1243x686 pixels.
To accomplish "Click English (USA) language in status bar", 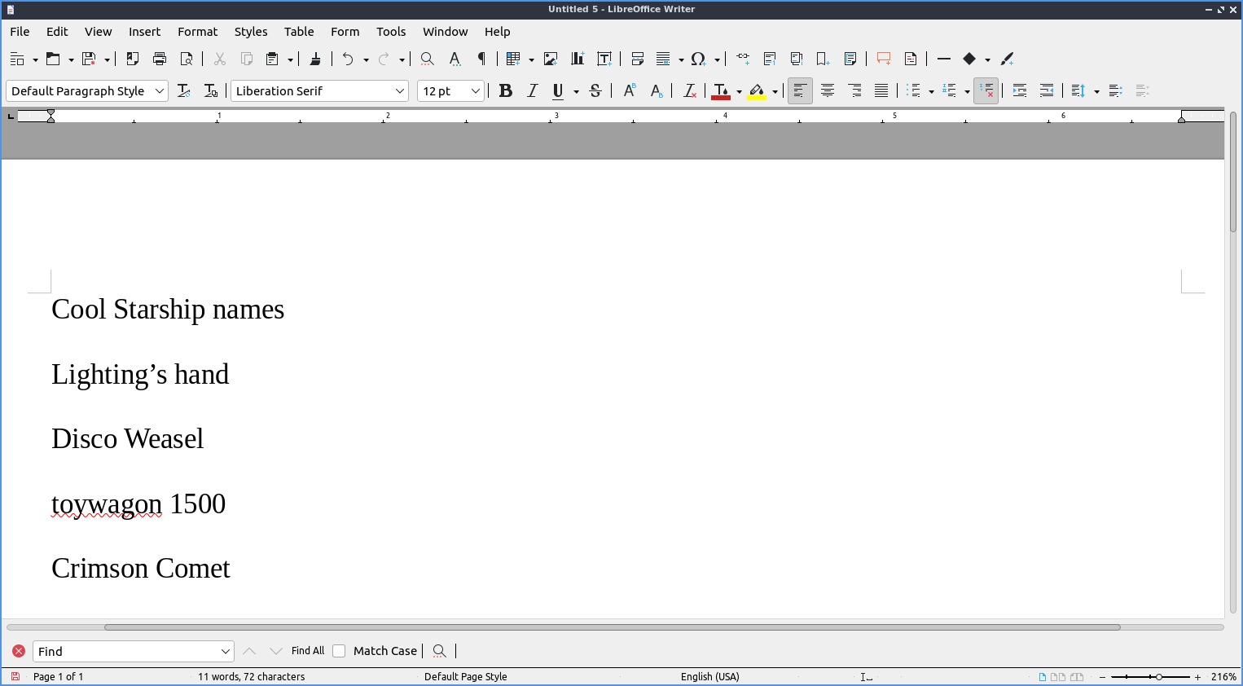I will click(x=709, y=677).
